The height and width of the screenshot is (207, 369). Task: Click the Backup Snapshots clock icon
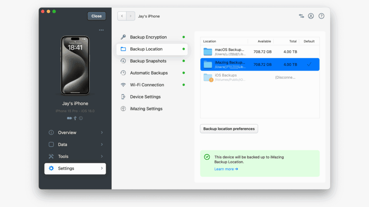[124, 61]
